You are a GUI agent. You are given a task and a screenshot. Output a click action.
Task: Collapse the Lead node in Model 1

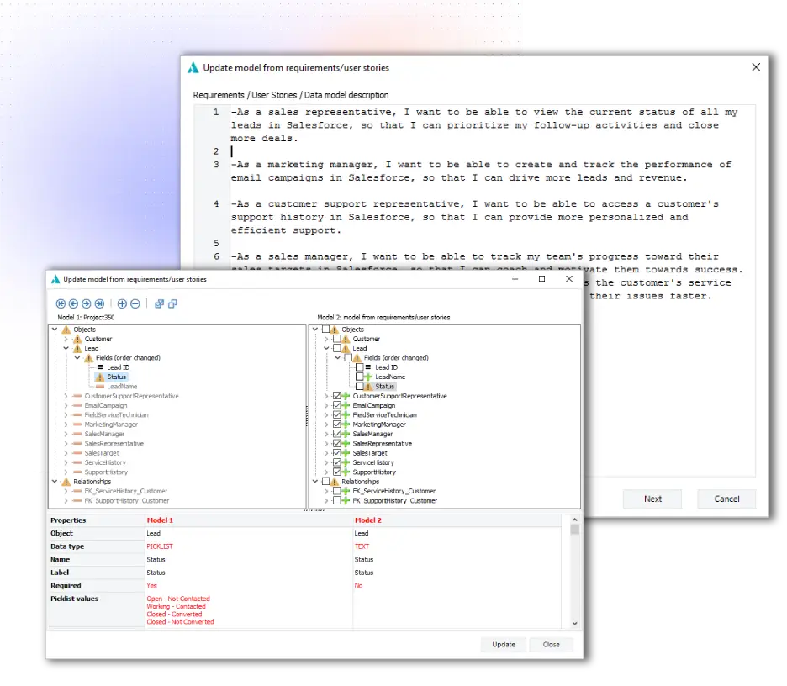[66, 349]
